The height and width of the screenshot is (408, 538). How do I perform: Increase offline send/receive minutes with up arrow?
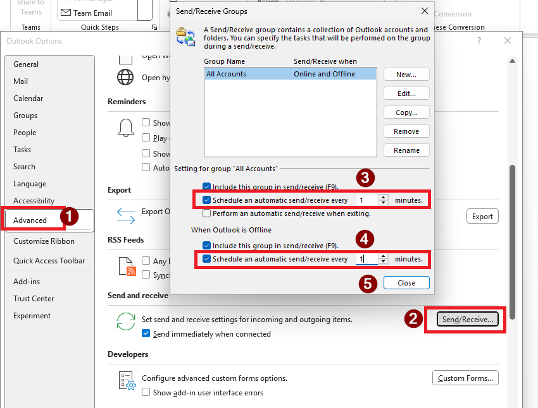(x=384, y=256)
